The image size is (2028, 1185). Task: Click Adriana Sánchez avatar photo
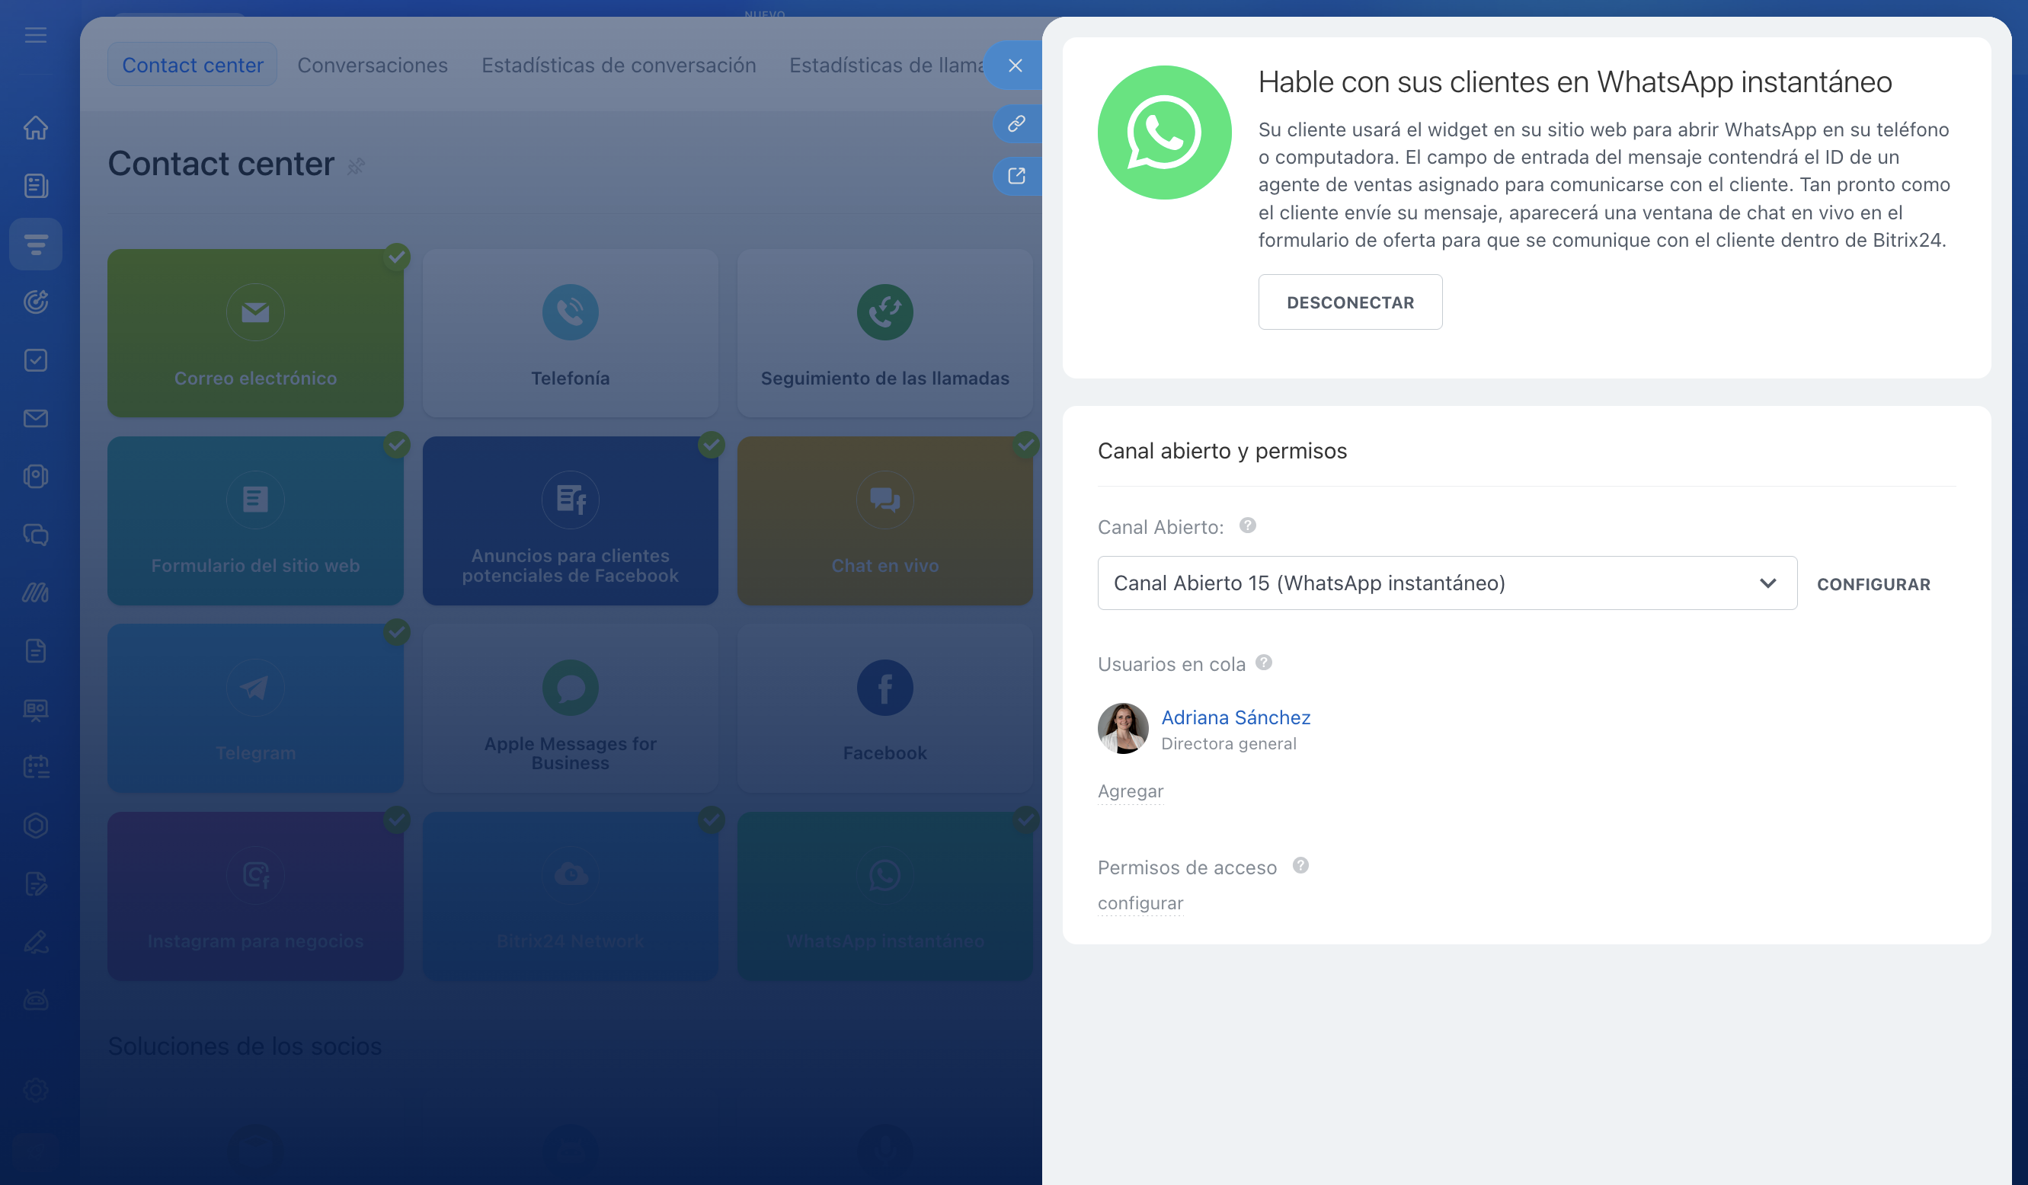(1123, 728)
